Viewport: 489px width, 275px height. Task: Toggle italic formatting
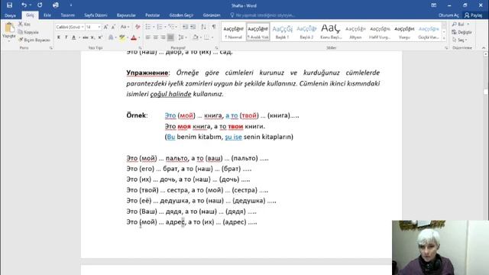pos(66,37)
